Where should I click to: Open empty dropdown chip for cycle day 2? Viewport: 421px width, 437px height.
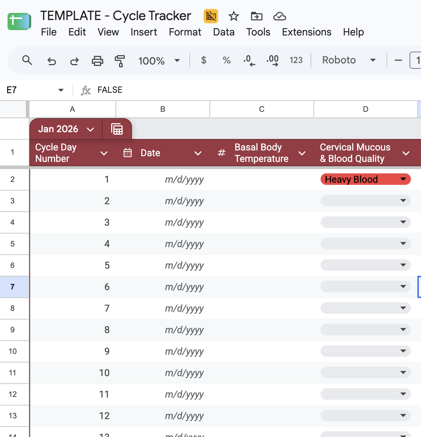click(x=366, y=201)
